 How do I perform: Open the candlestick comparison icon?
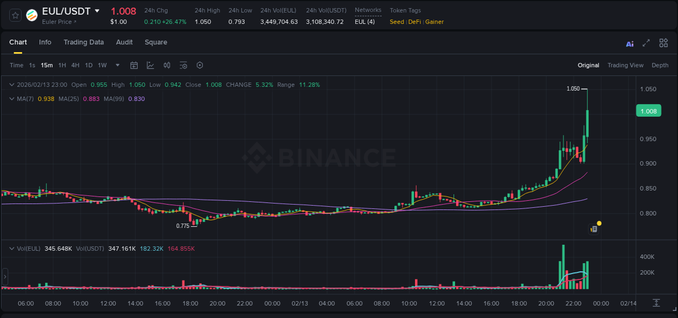click(x=167, y=65)
